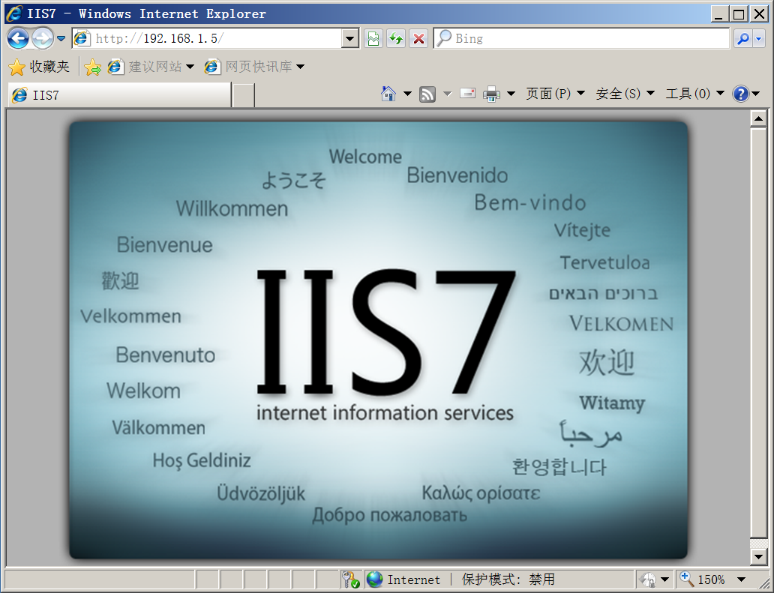The width and height of the screenshot is (774, 593).
Task: Refresh the current page
Action: click(396, 38)
